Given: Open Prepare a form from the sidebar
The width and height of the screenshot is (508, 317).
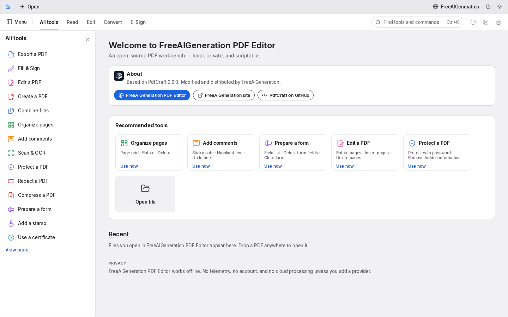Looking at the screenshot, I should 48,209.
